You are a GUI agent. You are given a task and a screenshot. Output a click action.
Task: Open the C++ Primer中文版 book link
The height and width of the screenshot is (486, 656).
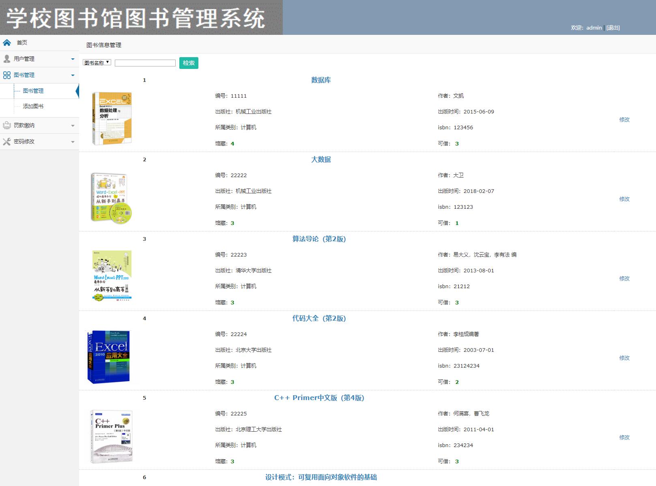[x=318, y=398]
